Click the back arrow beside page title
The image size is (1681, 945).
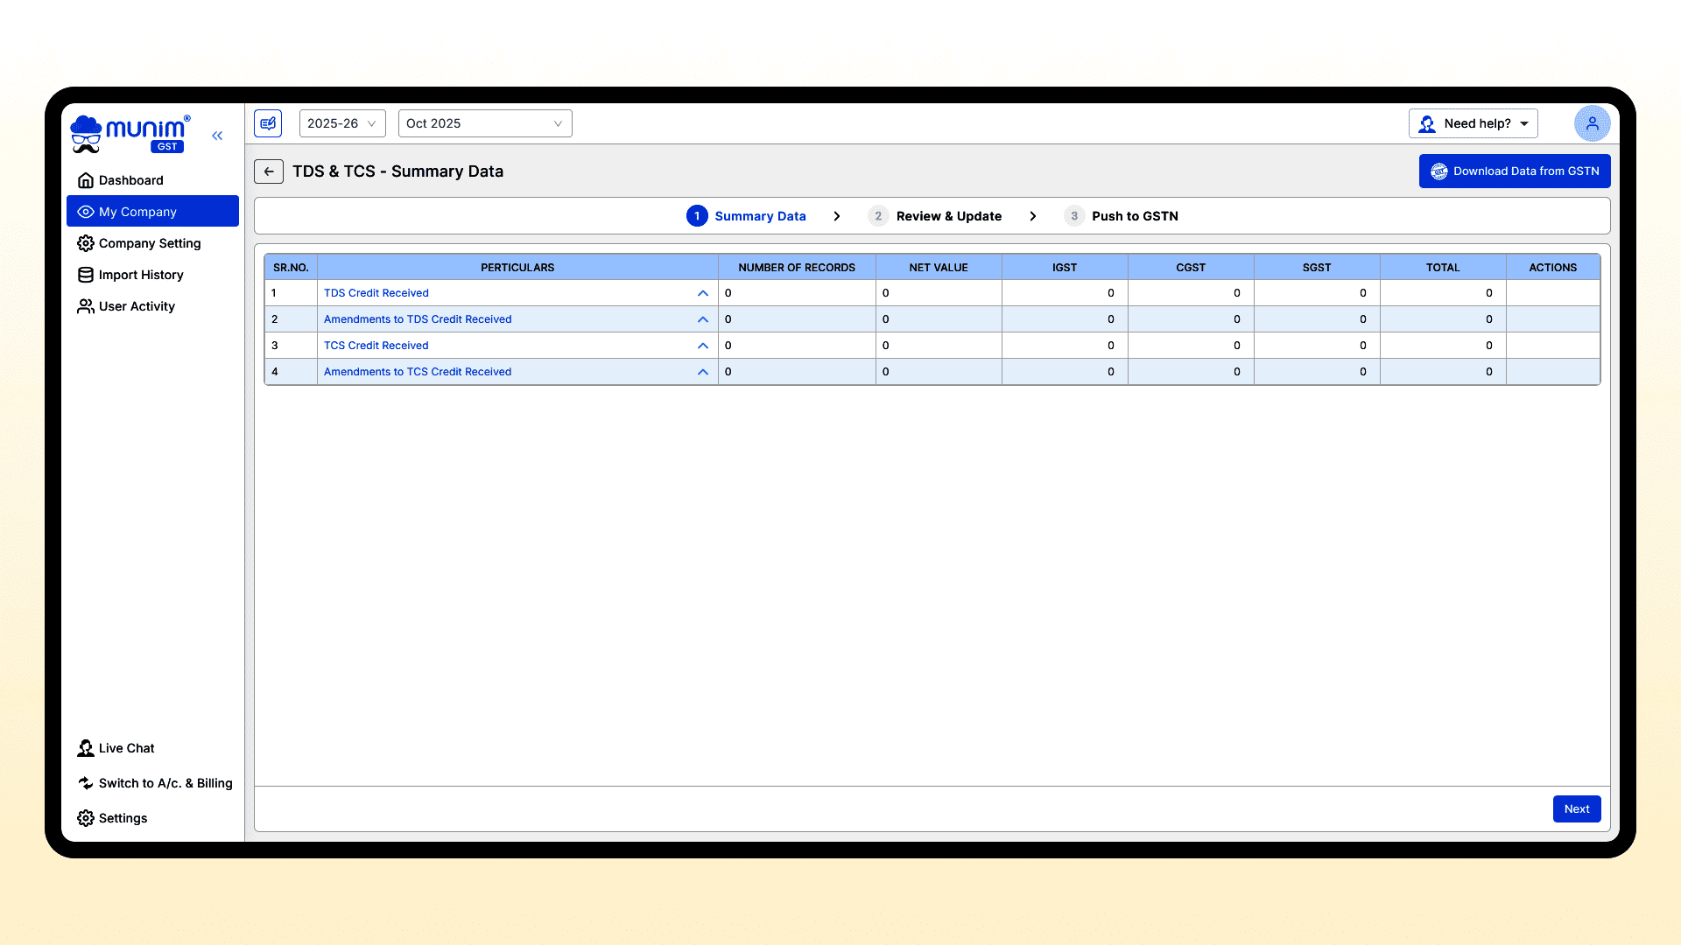click(x=269, y=171)
